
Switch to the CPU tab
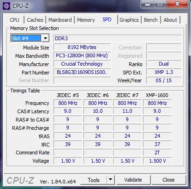pos(14,20)
